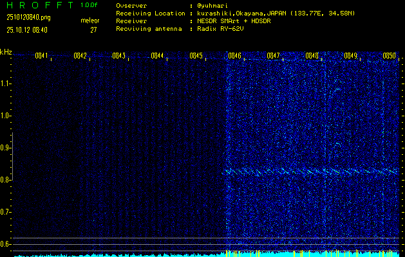Select the 0846 time marker
This screenshot has height=257, width=405.
(x=235, y=56)
